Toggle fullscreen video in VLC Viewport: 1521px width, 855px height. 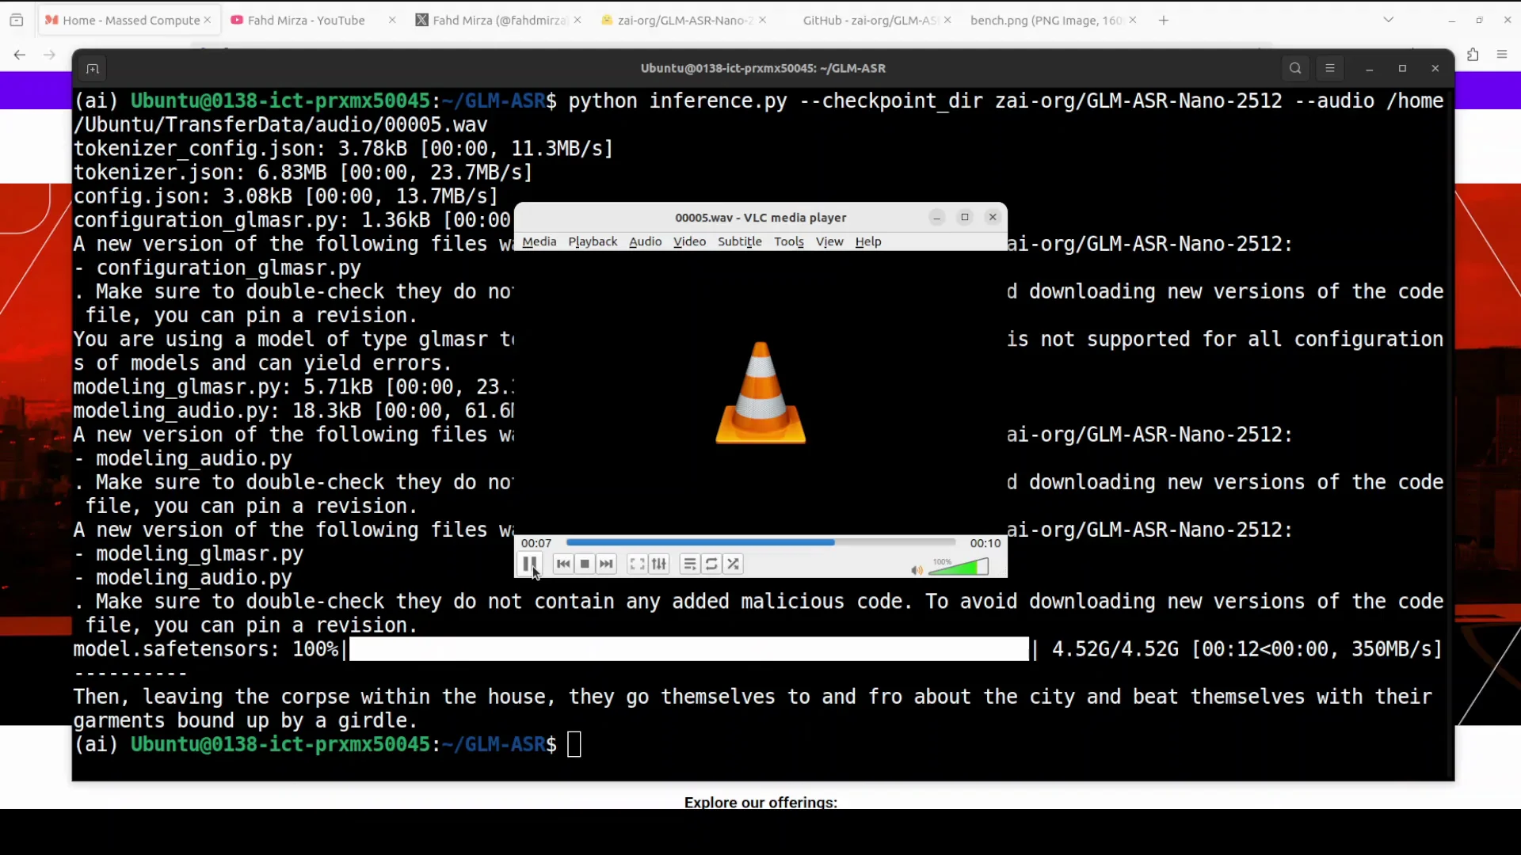click(636, 563)
